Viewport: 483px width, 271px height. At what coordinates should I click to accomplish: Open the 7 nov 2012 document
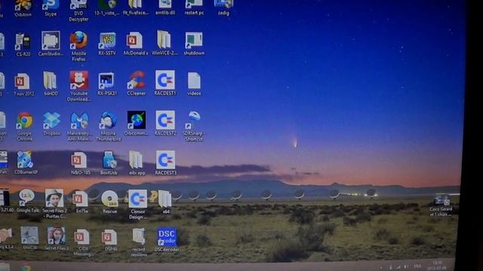[x=23, y=84]
